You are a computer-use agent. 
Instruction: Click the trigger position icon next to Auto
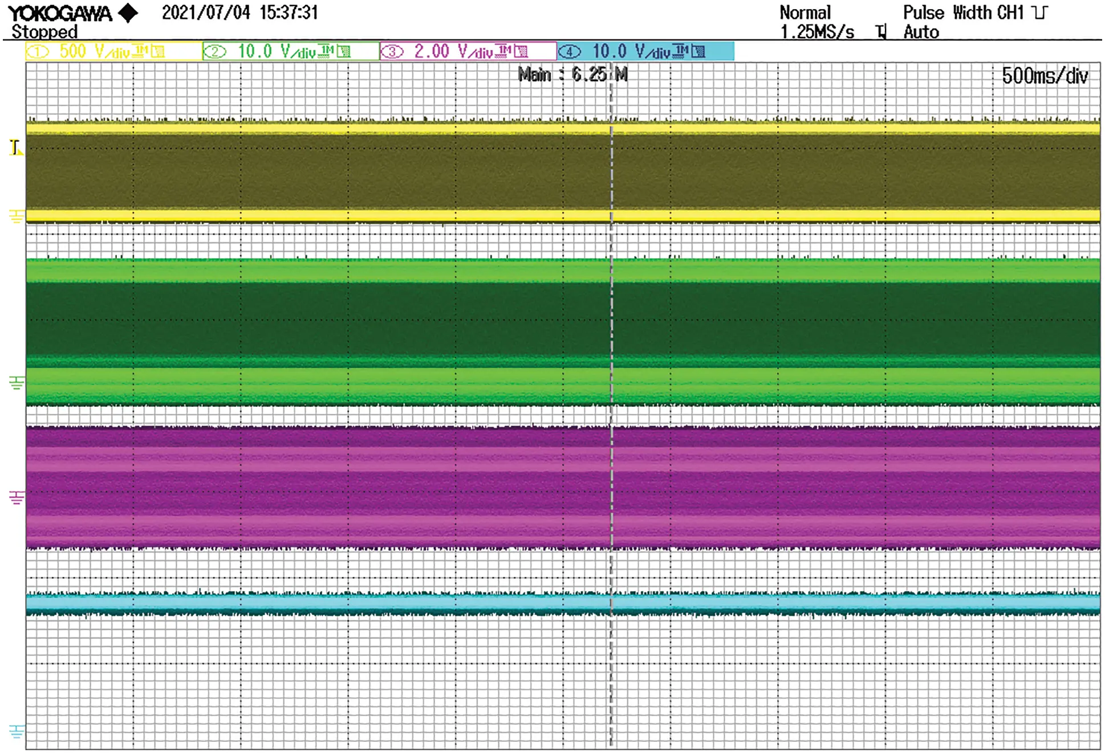881,32
